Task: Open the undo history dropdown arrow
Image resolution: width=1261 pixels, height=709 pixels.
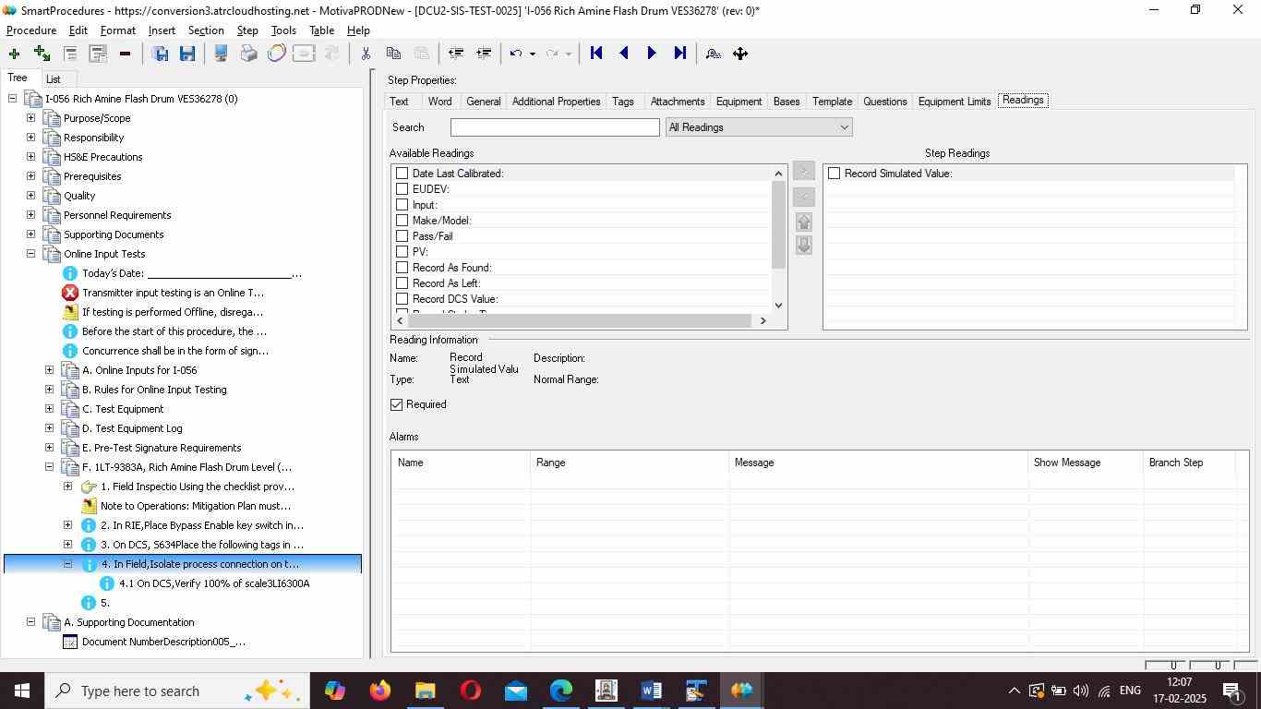Action: [533, 54]
